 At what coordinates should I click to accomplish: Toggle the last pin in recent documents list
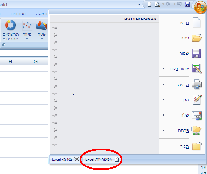pyautogui.click(x=55, y=144)
